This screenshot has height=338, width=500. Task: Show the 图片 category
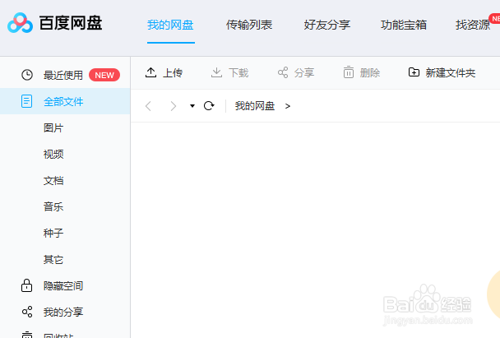53,127
